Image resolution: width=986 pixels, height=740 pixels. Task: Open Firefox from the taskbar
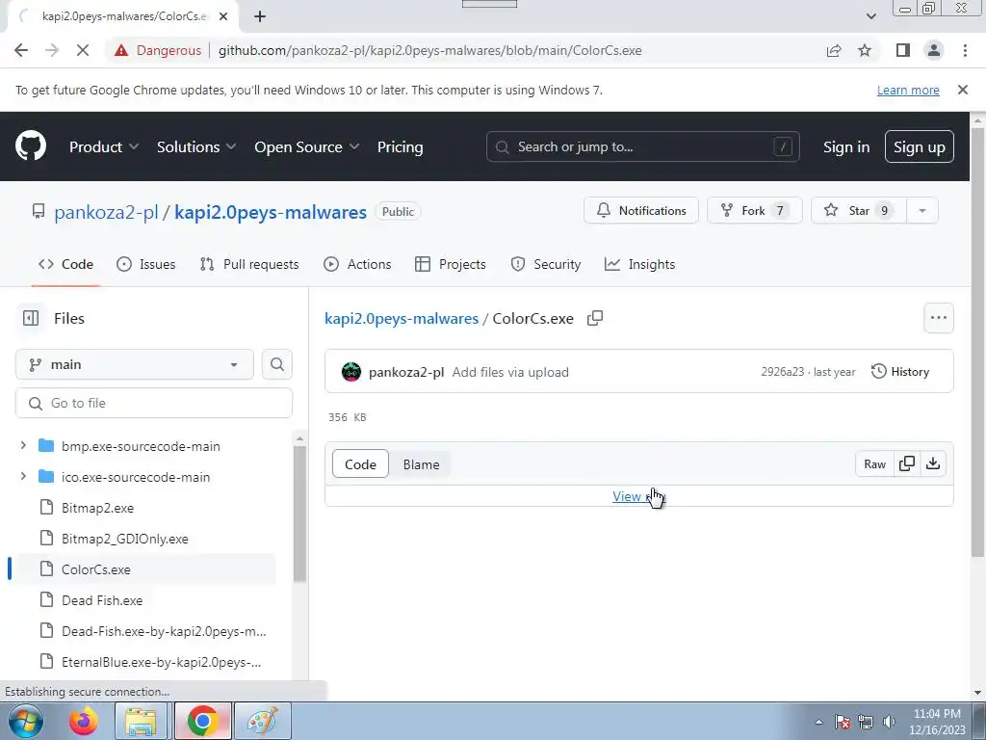coord(83,721)
